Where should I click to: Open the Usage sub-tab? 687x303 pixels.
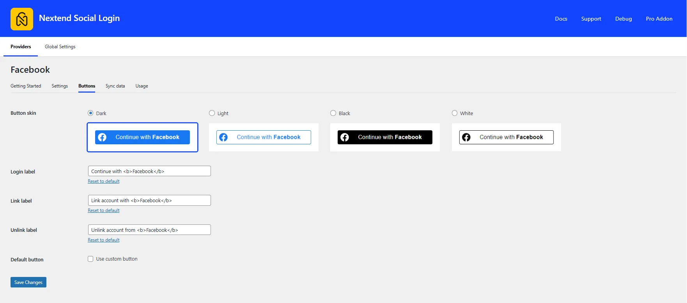(142, 86)
